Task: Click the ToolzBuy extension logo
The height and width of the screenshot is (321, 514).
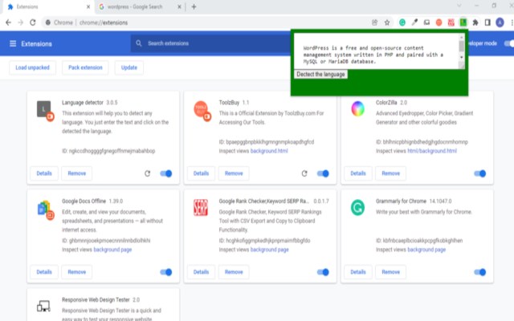Action: [x=202, y=111]
